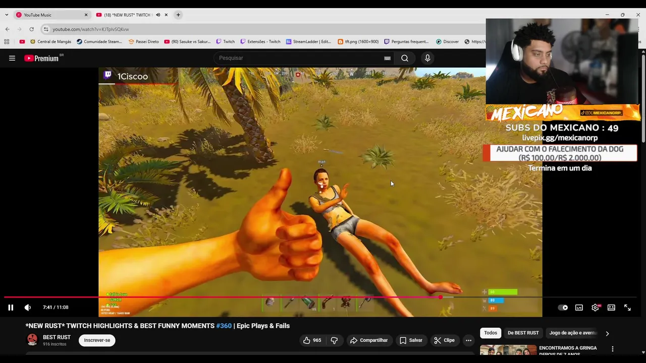This screenshot has width=646, height=363.
Task: Like the video with 965 likes
Action: click(x=312, y=340)
